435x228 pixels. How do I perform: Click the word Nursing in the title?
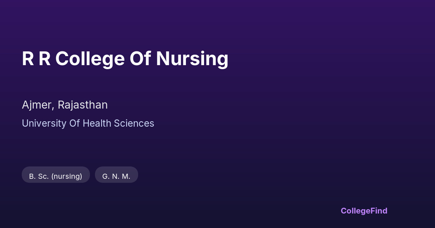click(192, 59)
